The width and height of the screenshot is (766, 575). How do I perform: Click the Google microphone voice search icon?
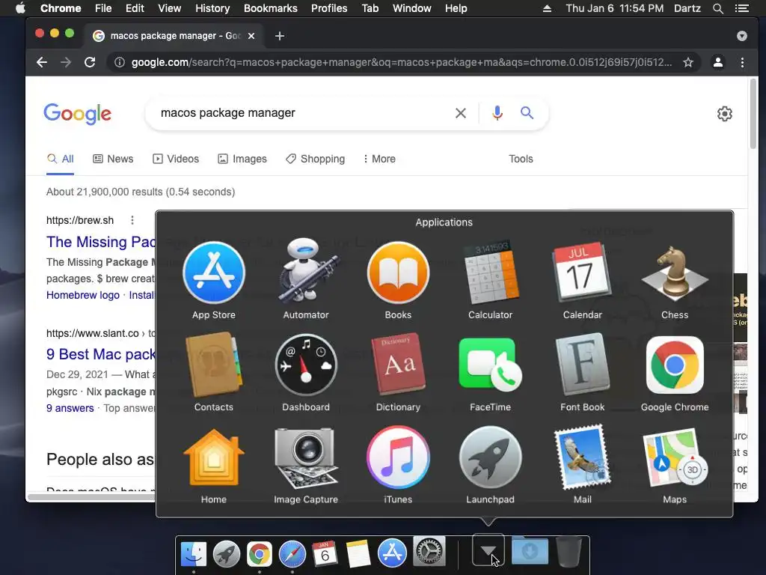point(497,113)
